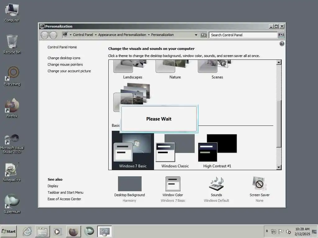
Task: Click Control Panel breadcrumb
Action: (x=83, y=35)
